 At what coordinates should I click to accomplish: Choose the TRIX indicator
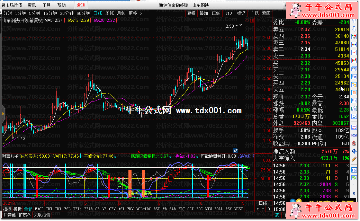coord(78,209)
